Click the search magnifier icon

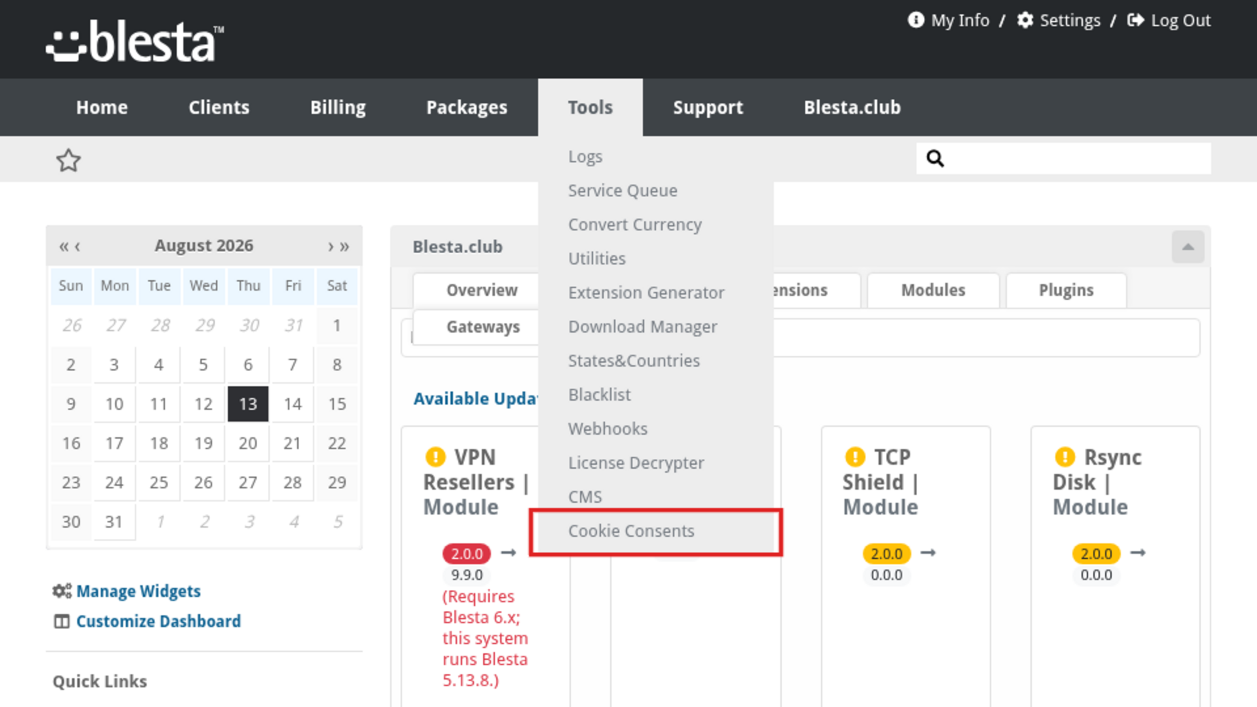coord(935,158)
